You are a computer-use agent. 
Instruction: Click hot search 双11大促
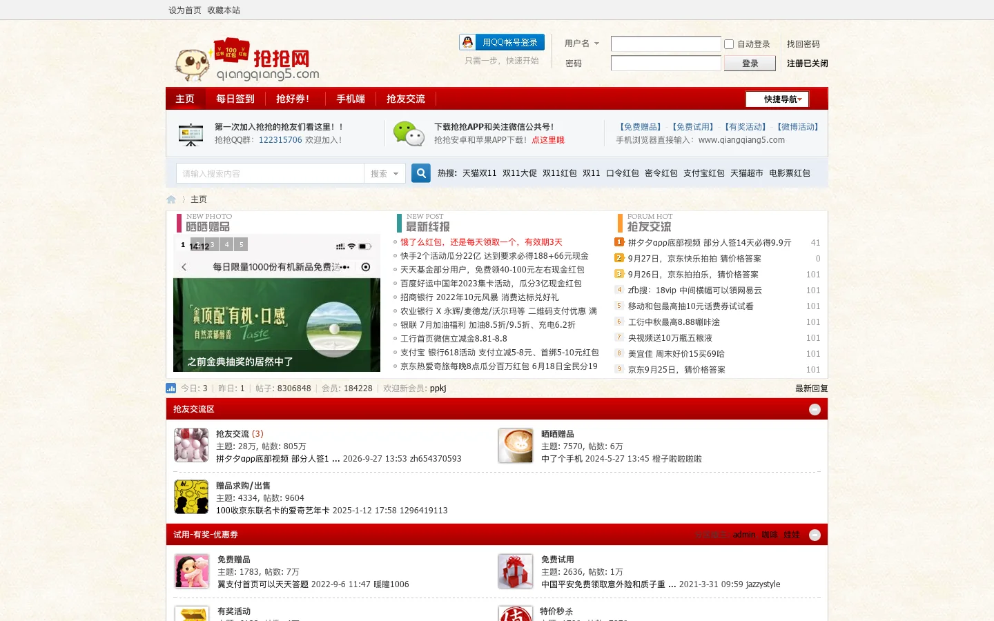click(x=520, y=173)
